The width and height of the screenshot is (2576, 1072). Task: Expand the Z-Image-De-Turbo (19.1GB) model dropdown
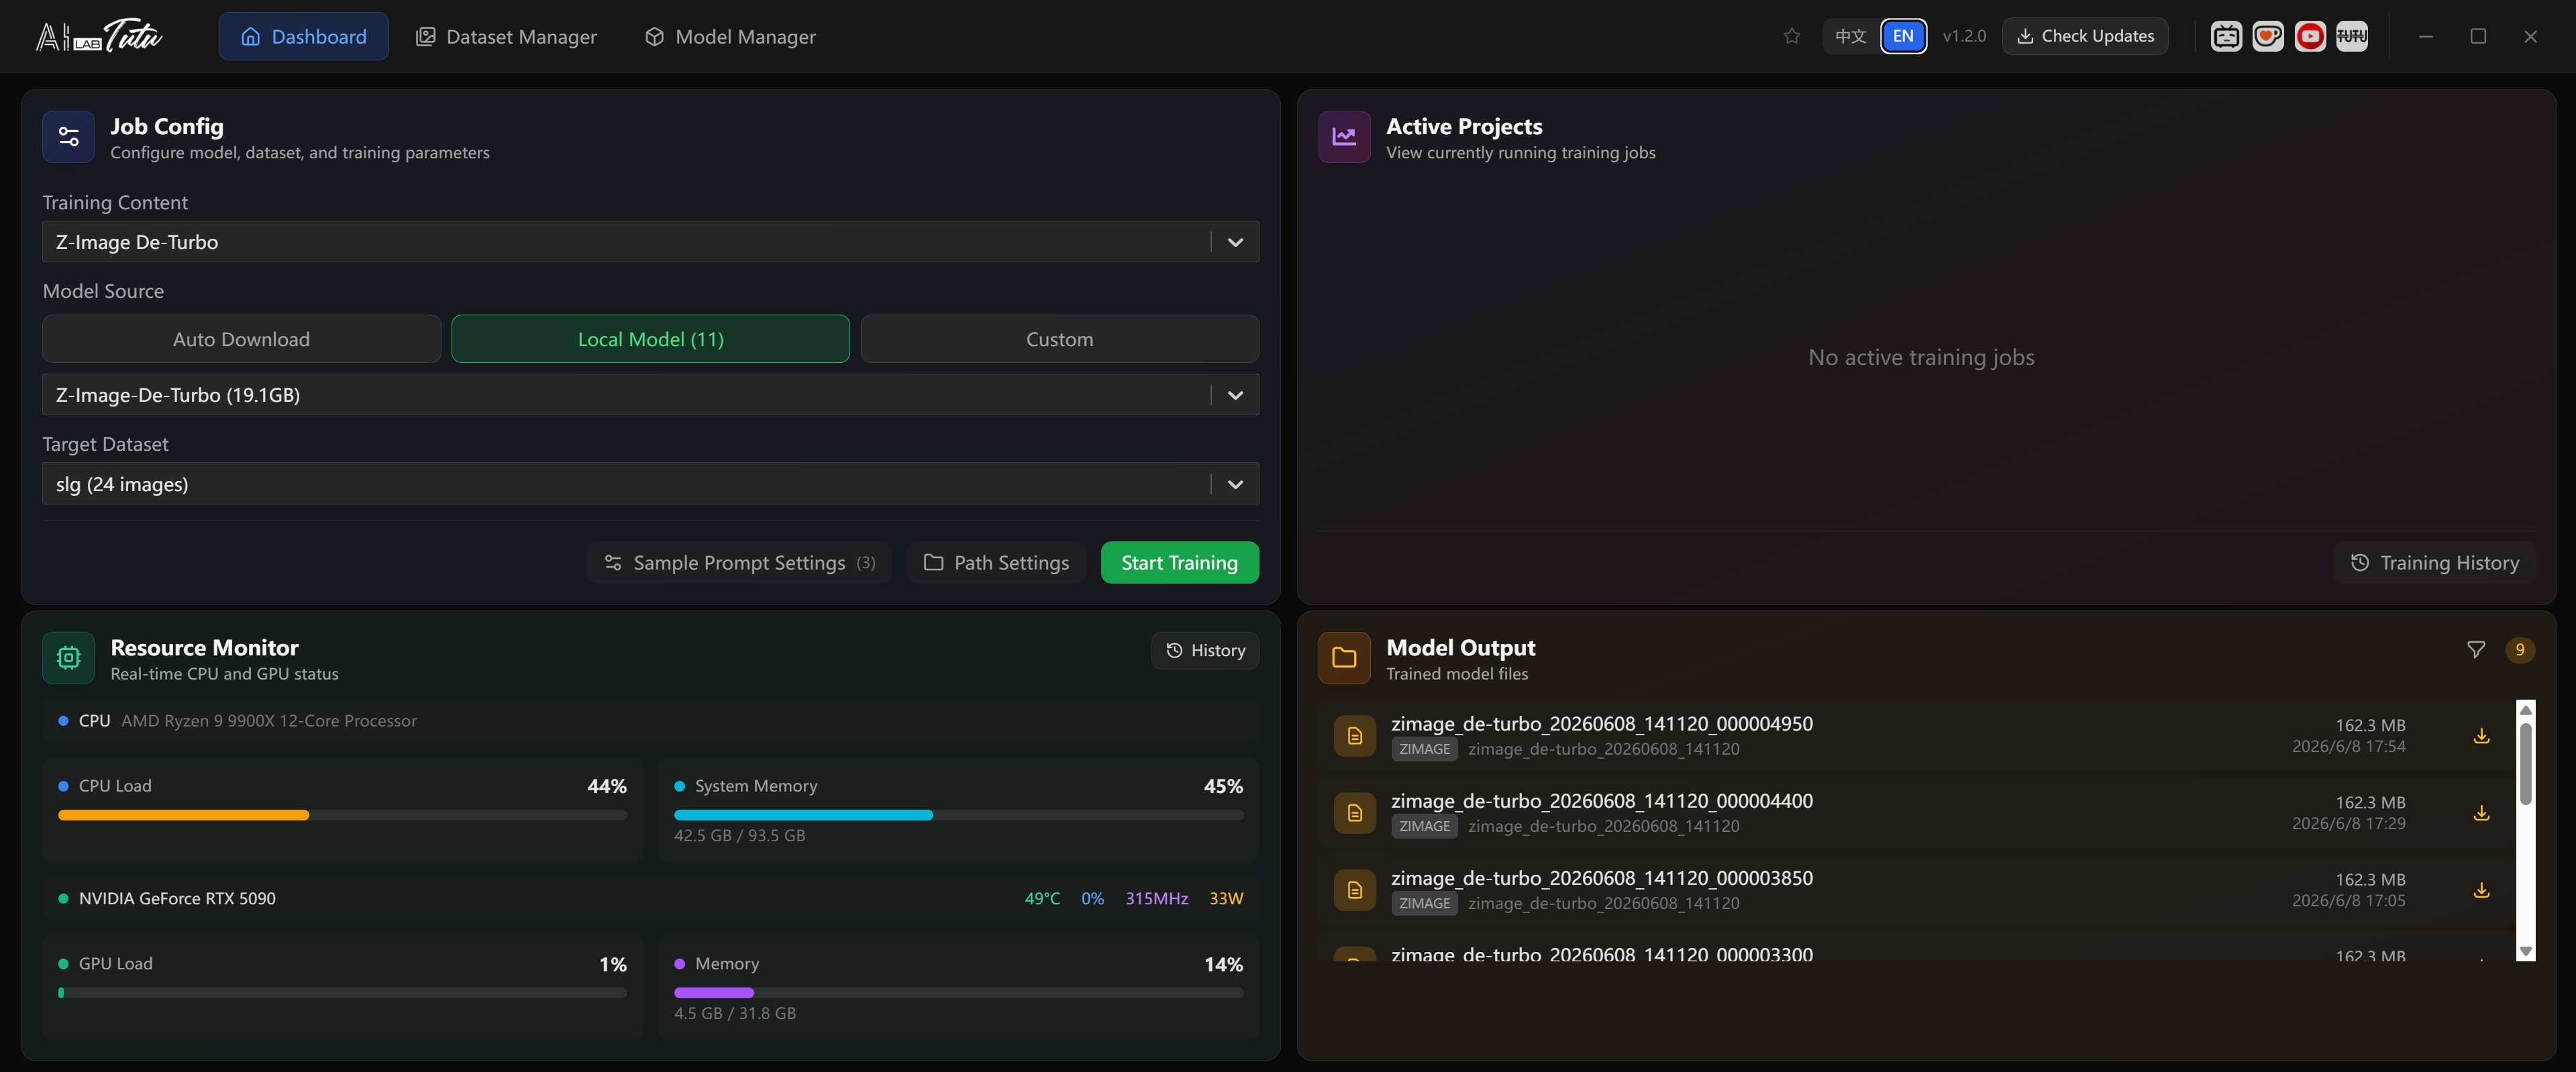click(650, 394)
